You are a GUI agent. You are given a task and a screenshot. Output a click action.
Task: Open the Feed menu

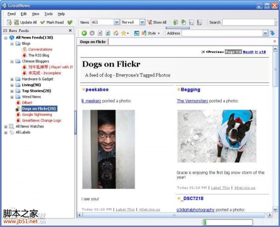pyautogui.click(x=11, y=14)
